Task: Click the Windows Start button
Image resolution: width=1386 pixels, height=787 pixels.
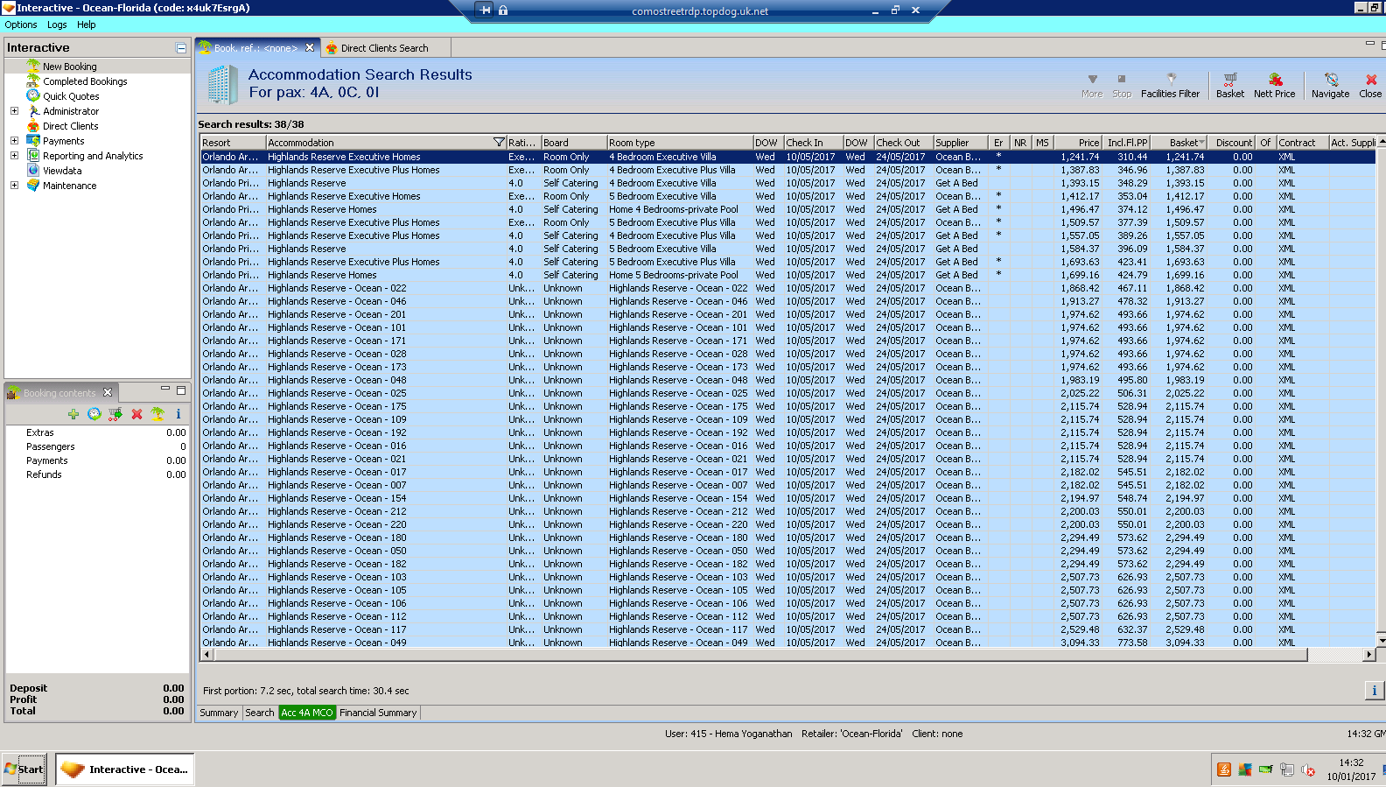Action: tap(24, 769)
